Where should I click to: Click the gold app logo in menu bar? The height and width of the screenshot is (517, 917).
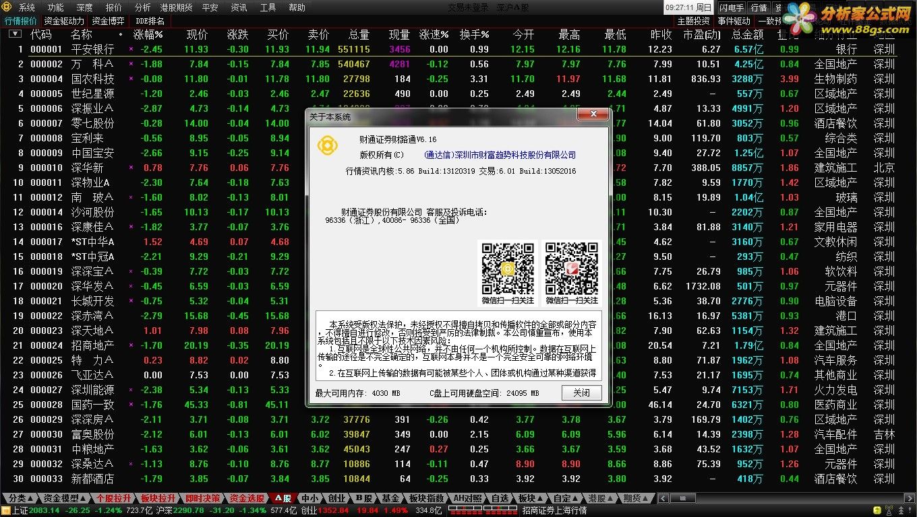8,7
